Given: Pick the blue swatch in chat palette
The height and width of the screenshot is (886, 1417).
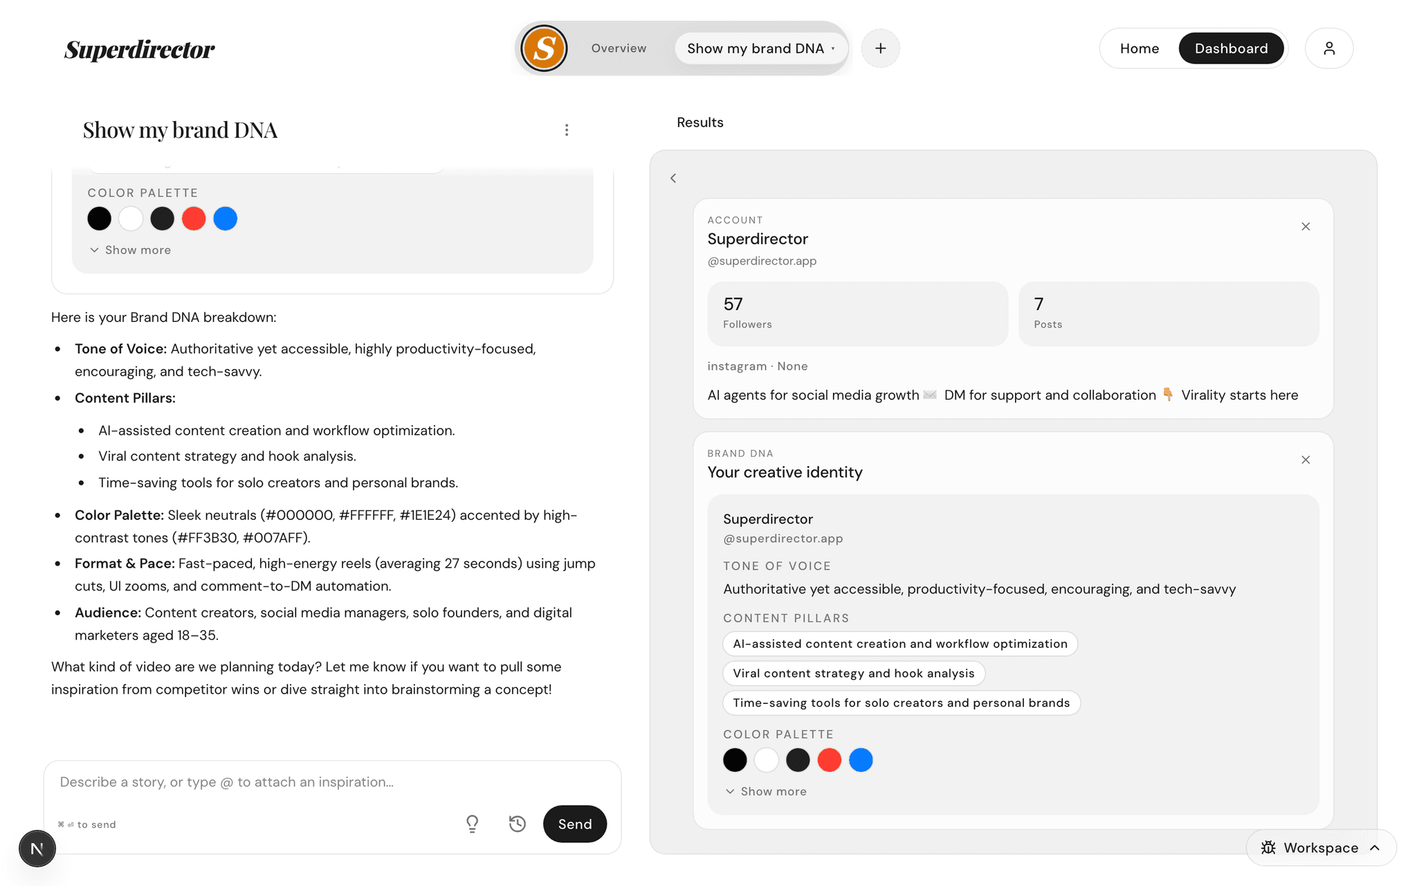Looking at the screenshot, I should [x=225, y=219].
